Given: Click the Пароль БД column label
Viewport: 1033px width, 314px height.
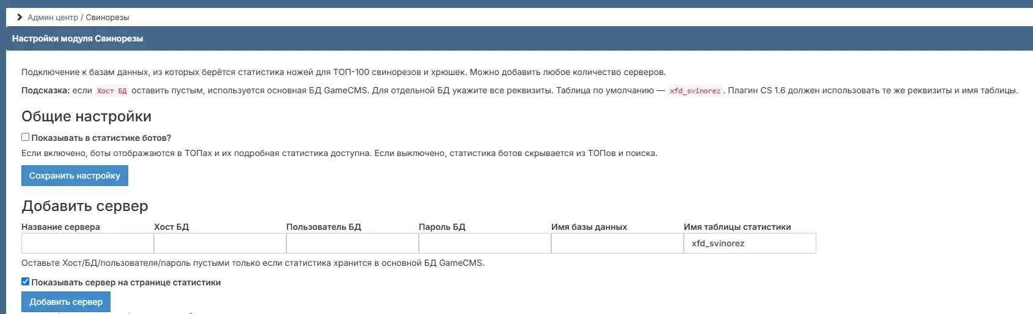Looking at the screenshot, I should pos(442,227).
